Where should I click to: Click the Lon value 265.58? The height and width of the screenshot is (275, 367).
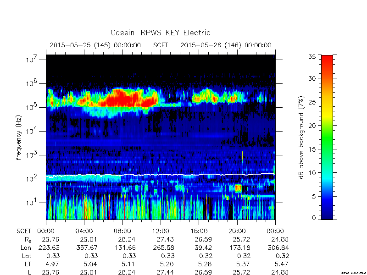(x=163, y=247)
